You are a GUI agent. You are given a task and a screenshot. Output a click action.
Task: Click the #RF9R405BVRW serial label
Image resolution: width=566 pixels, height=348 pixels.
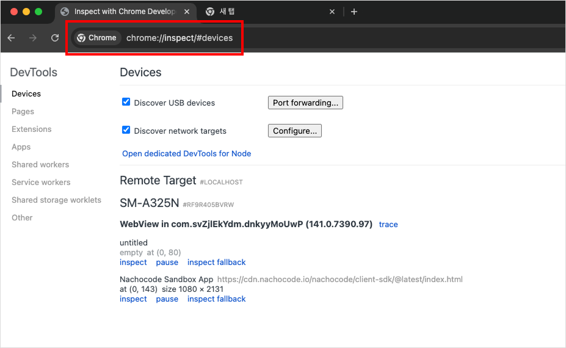point(208,205)
